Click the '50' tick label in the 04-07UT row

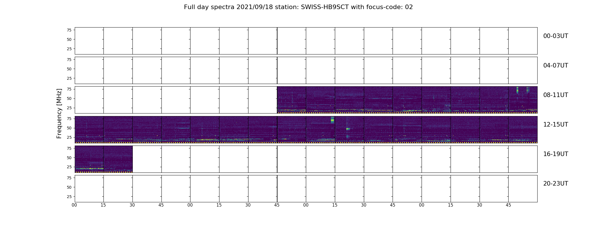[x=69, y=69]
